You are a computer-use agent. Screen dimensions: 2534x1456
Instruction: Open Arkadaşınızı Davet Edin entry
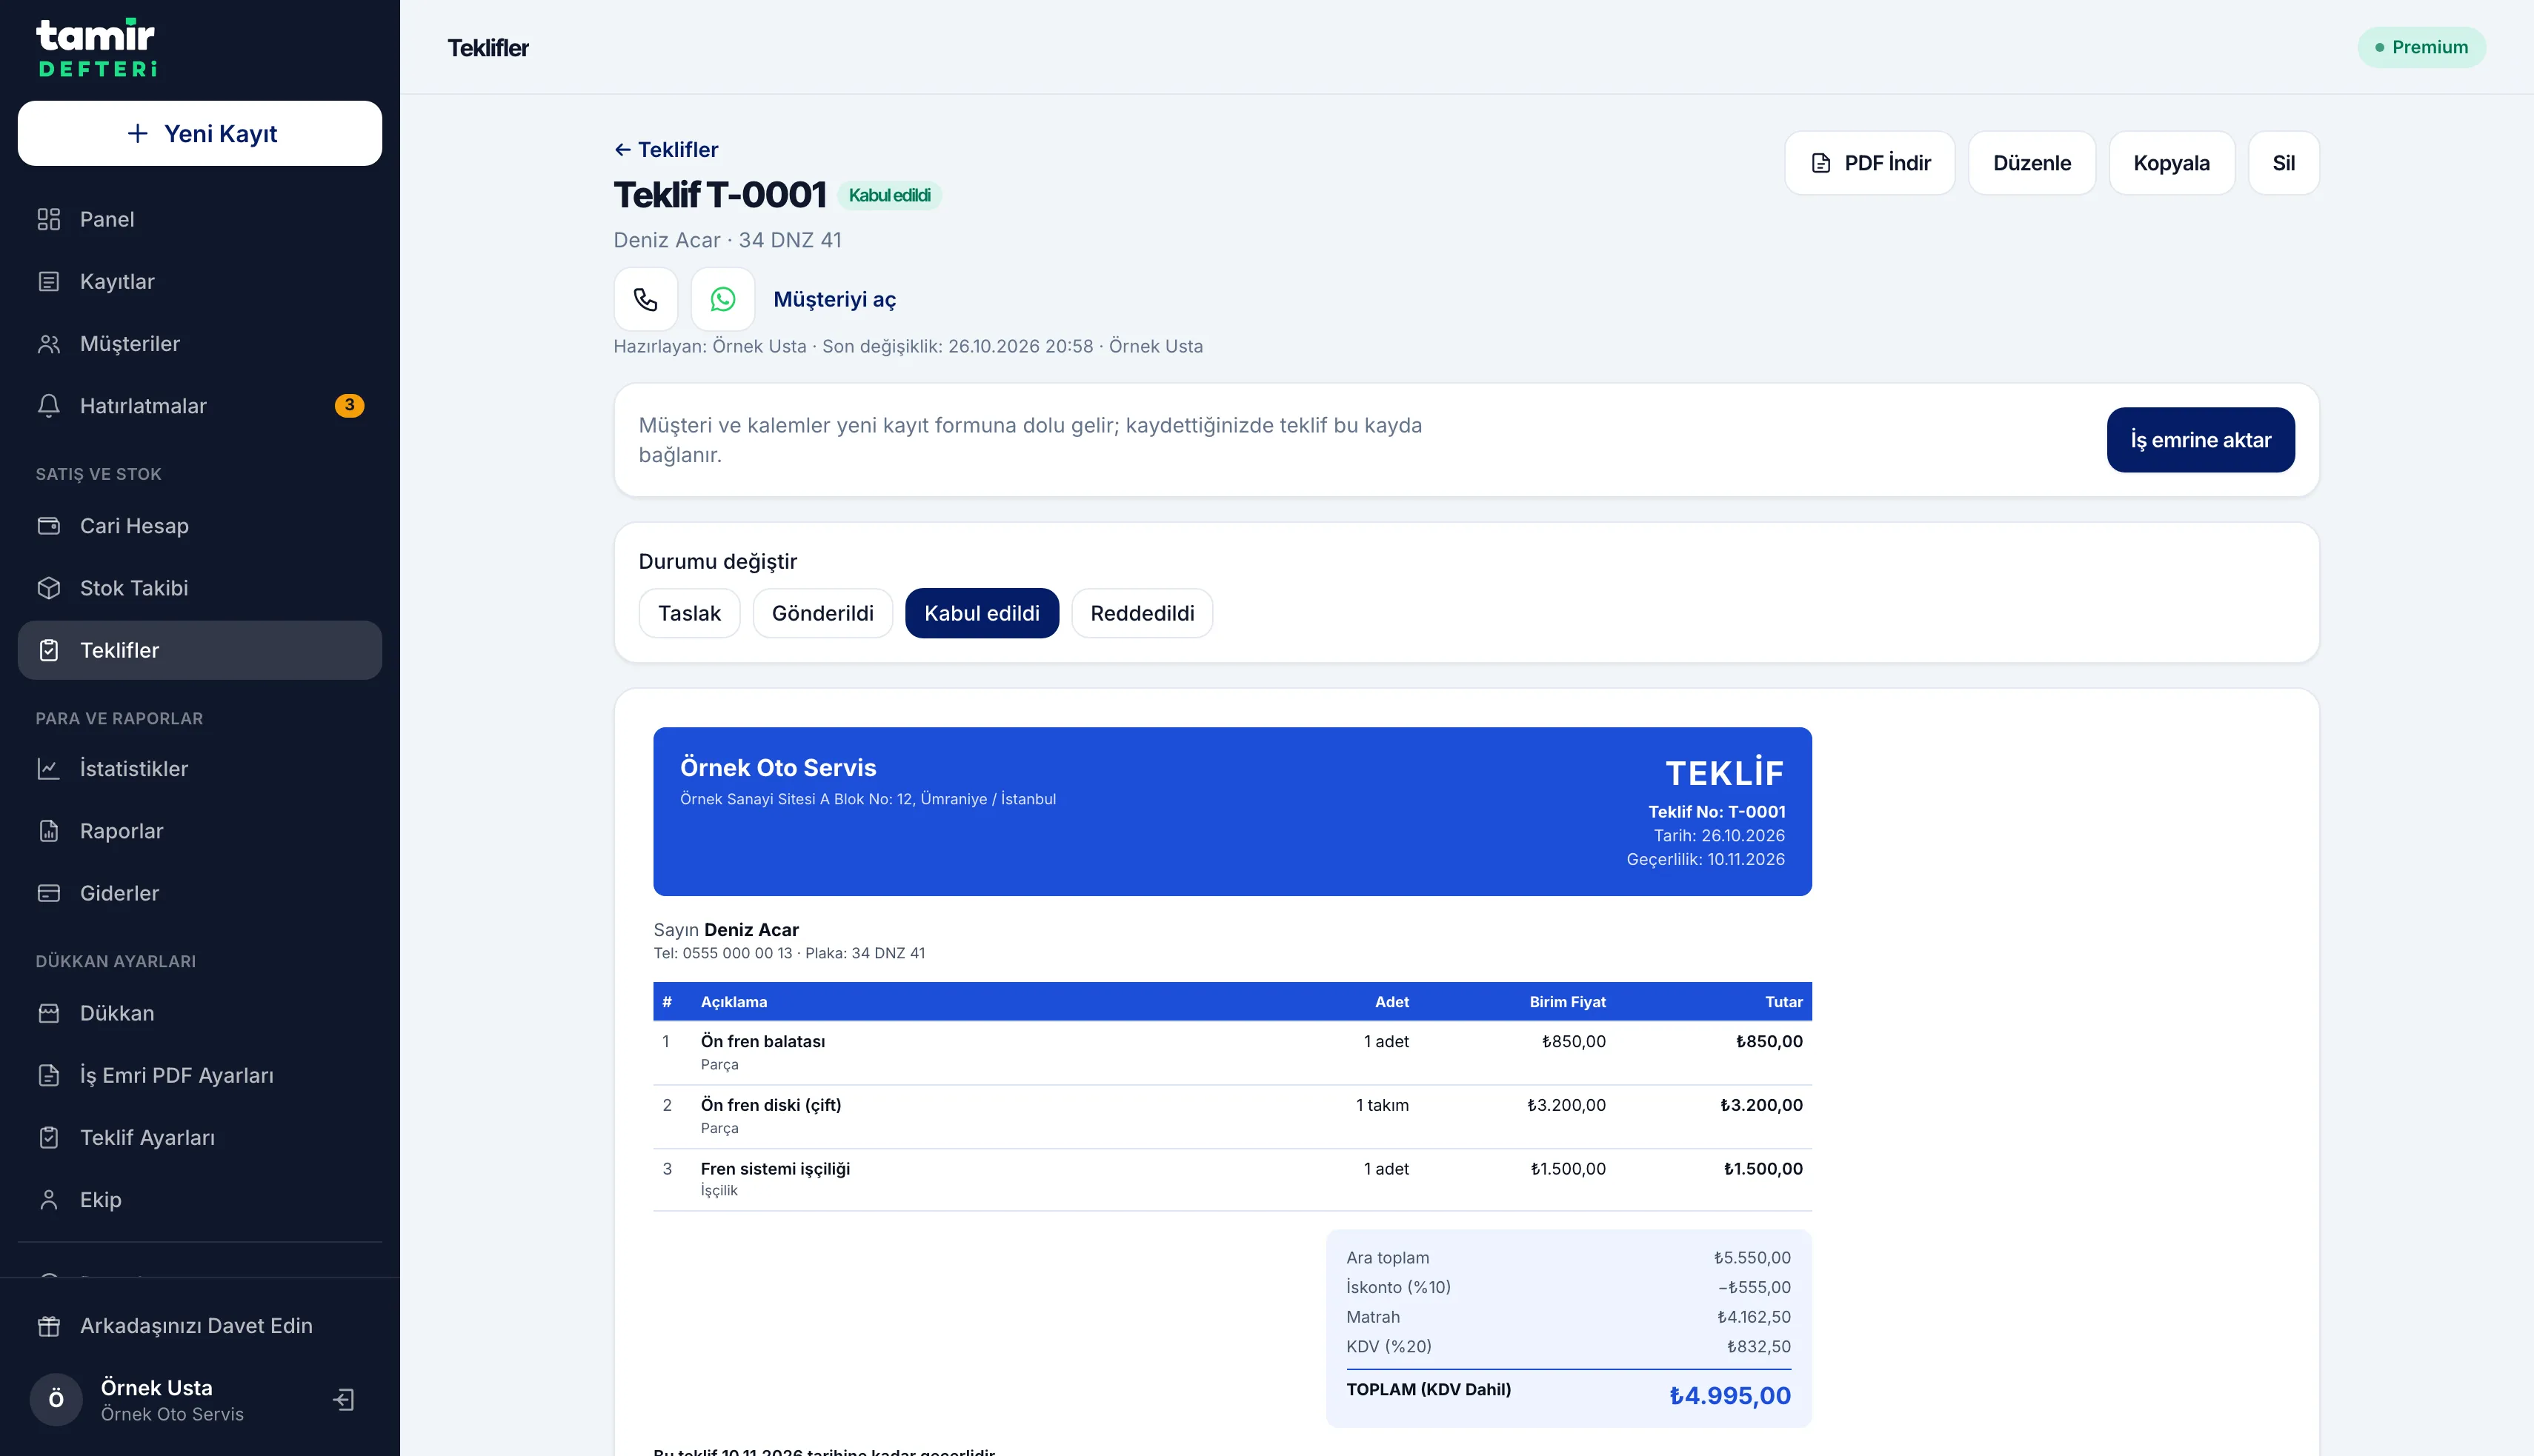200,1326
